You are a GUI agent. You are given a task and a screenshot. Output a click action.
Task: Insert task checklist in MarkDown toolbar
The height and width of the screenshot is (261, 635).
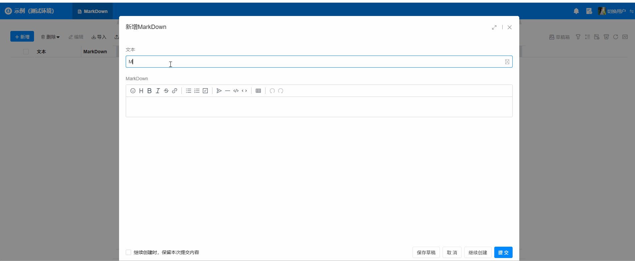(205, 91)
